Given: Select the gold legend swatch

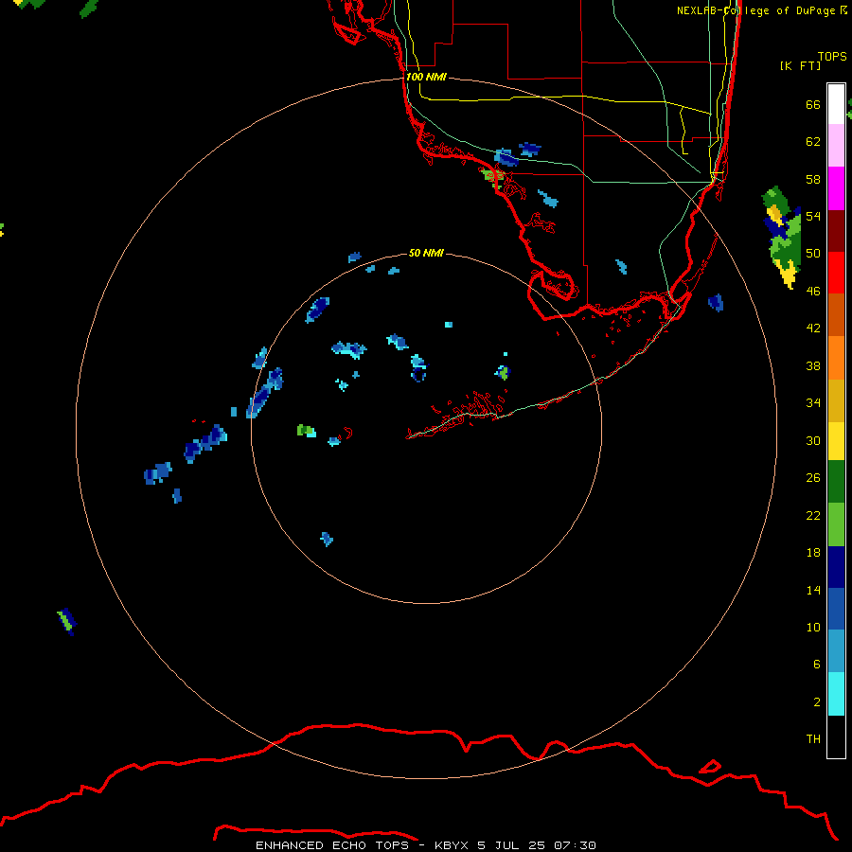Looking at the screenshot, I should point(836,400).
